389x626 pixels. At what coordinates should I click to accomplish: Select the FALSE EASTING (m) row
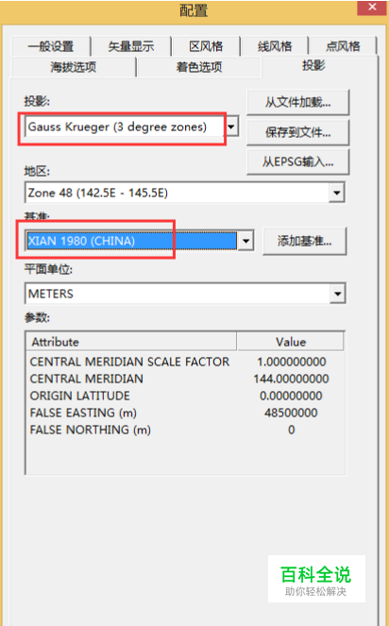pos(185,413)
